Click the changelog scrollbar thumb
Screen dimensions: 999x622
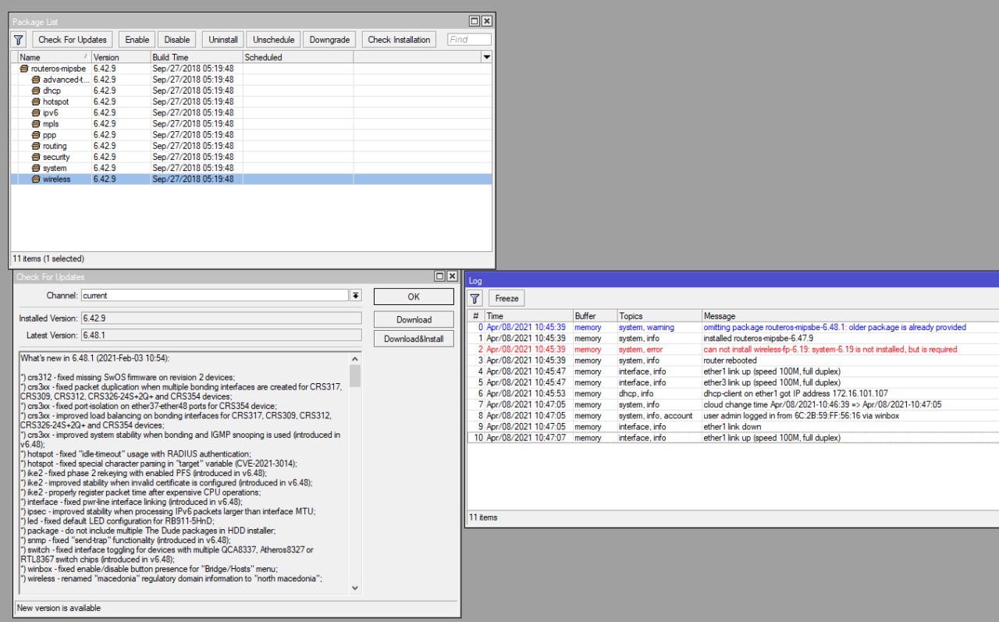click(x=355, y=376)
